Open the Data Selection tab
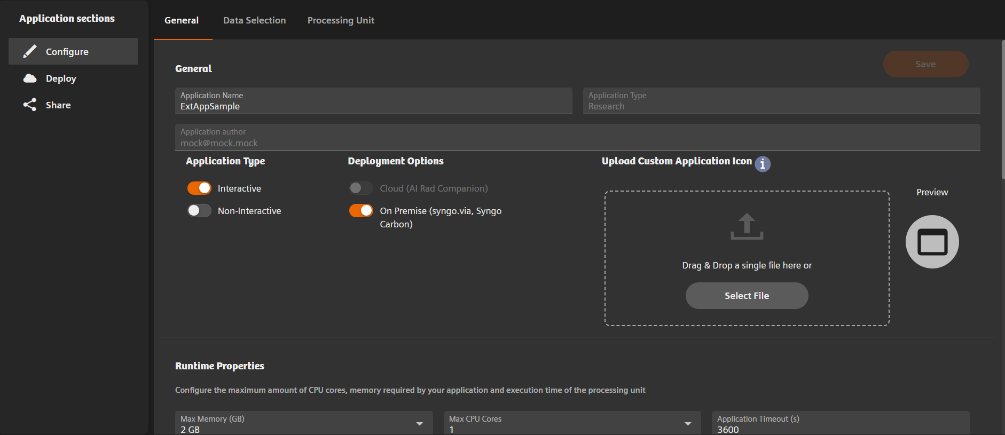Image resolution: width=1005 pixels, height=435 pixels. pos(254,20)
